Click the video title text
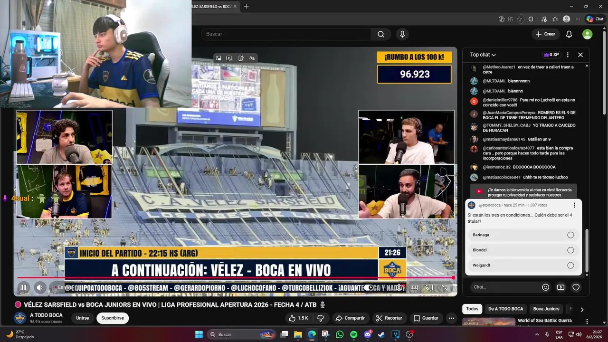This screenshot has width=608, height=342. 171,304
